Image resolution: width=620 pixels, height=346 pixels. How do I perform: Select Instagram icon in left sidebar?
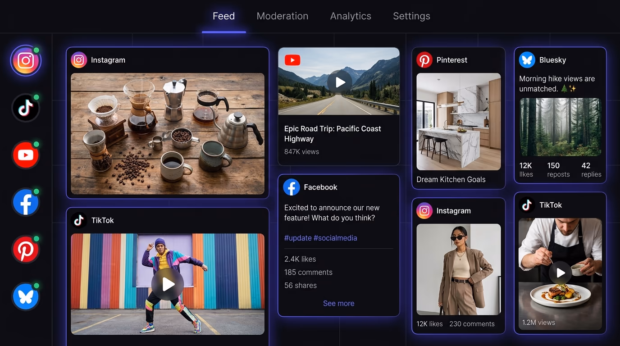point(26,61)
